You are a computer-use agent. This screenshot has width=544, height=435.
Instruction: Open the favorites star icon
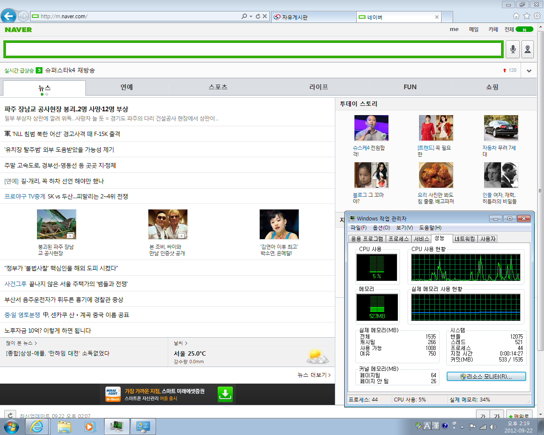pyautogui.click(x=527, y=16)
